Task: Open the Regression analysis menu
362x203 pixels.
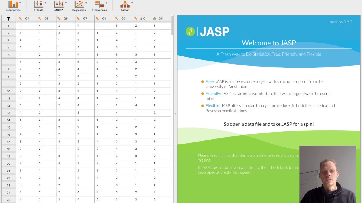Action: pos(79,6)
